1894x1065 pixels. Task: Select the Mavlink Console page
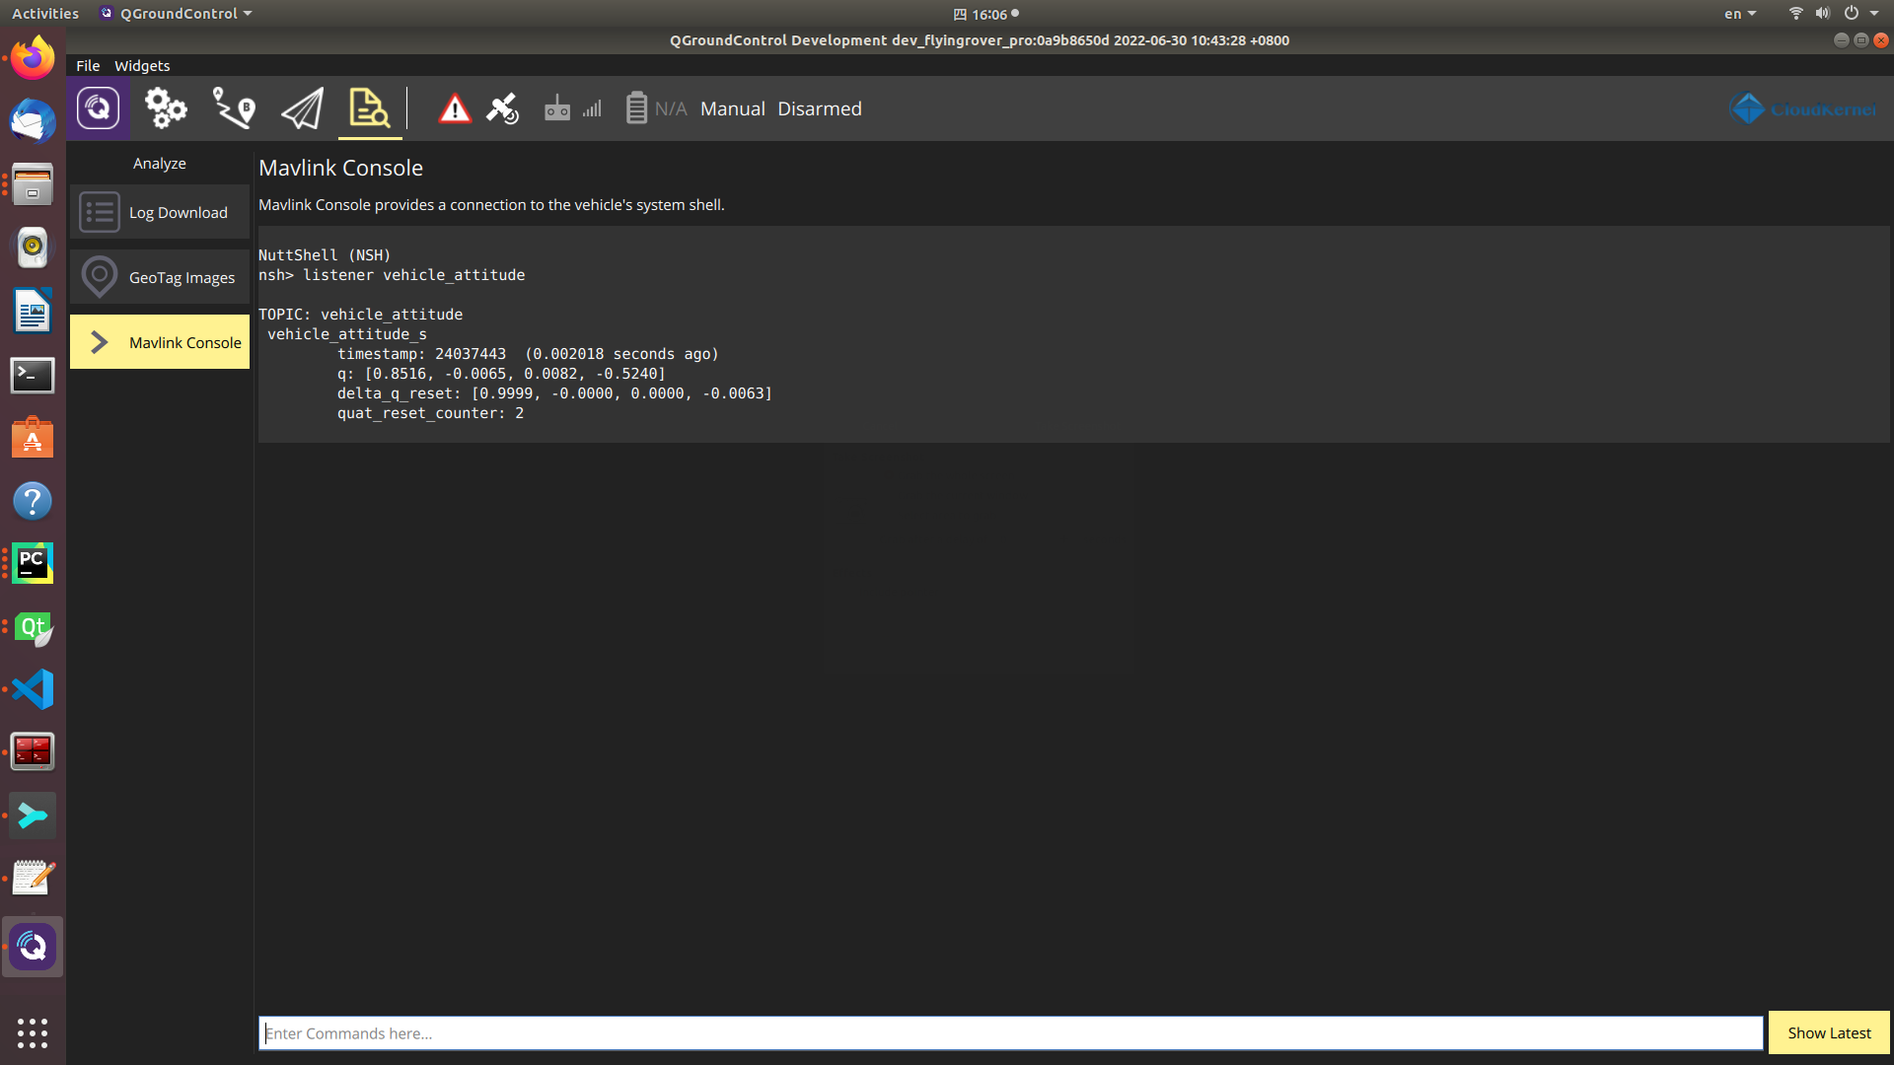pos(160,342)
